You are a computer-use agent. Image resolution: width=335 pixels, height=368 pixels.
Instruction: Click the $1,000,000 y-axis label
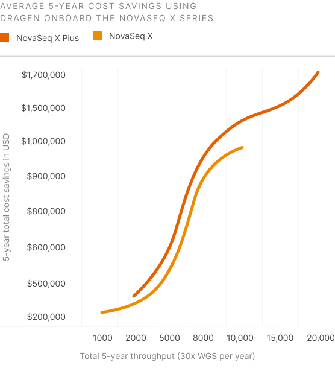[43, 141]
